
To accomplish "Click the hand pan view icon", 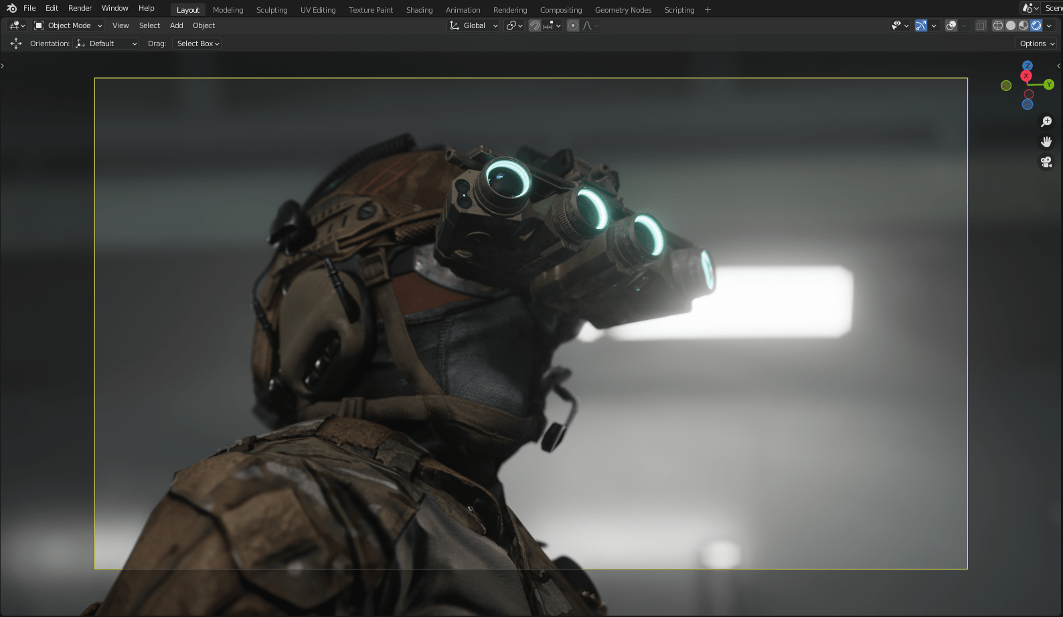I will click(1046, 142).
